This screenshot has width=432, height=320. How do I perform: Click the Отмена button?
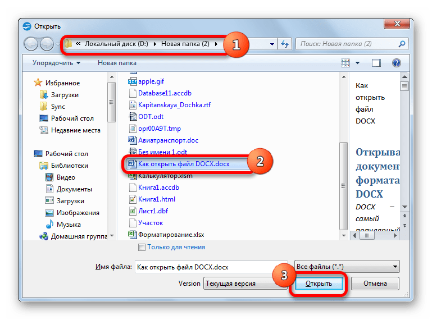tap(375, 284)
